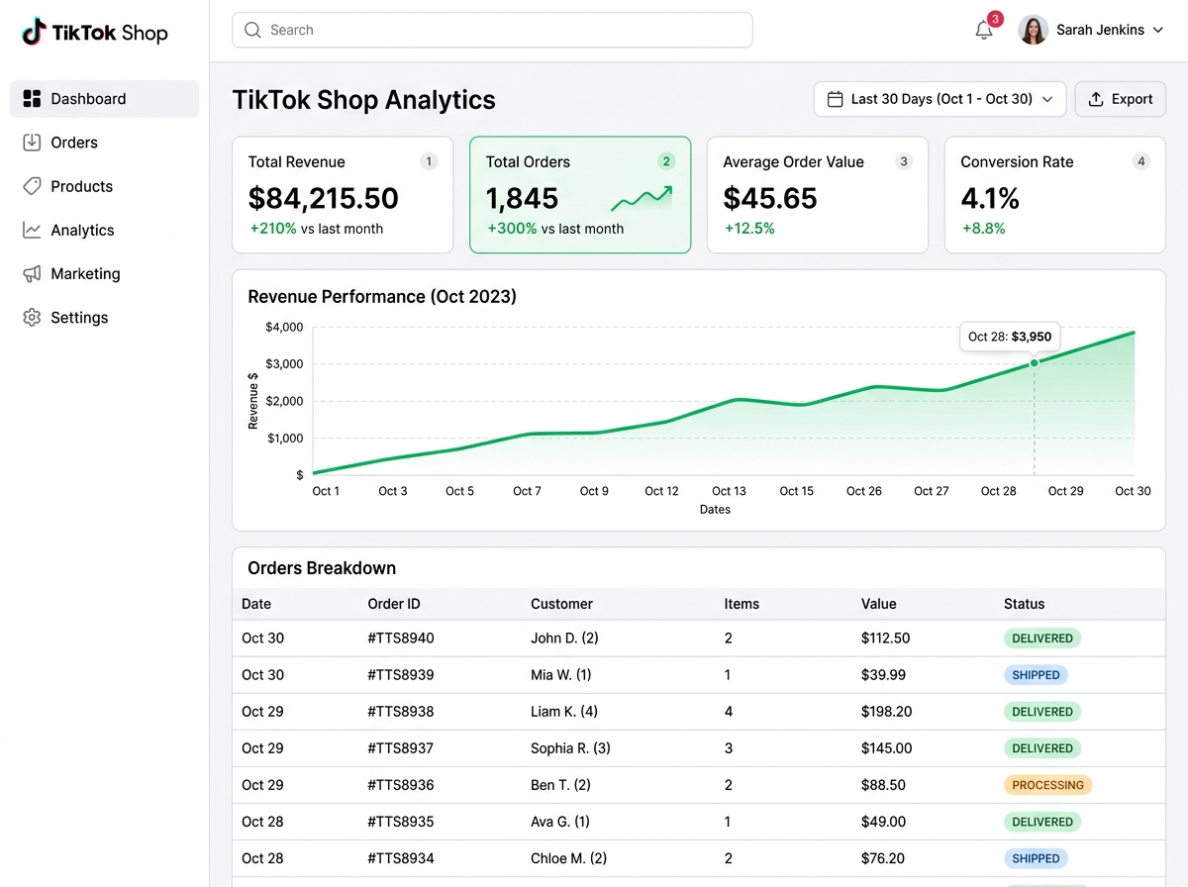1188x887 pixels.
Task: Select the Average Order Value card
Action: pyautogui.click(x=818, y=195)
